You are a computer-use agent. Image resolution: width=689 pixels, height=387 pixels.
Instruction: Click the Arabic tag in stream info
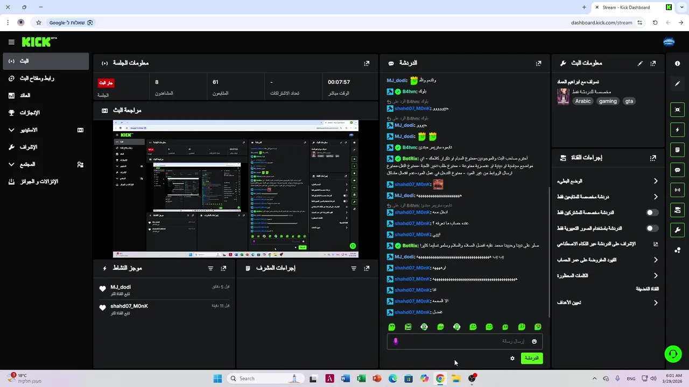point(582,101)
